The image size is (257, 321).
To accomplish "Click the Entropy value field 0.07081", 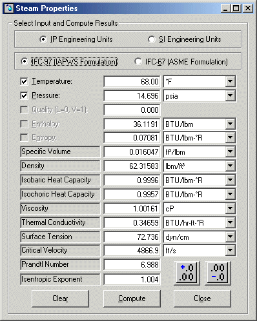I will click(x=132, y=137).
